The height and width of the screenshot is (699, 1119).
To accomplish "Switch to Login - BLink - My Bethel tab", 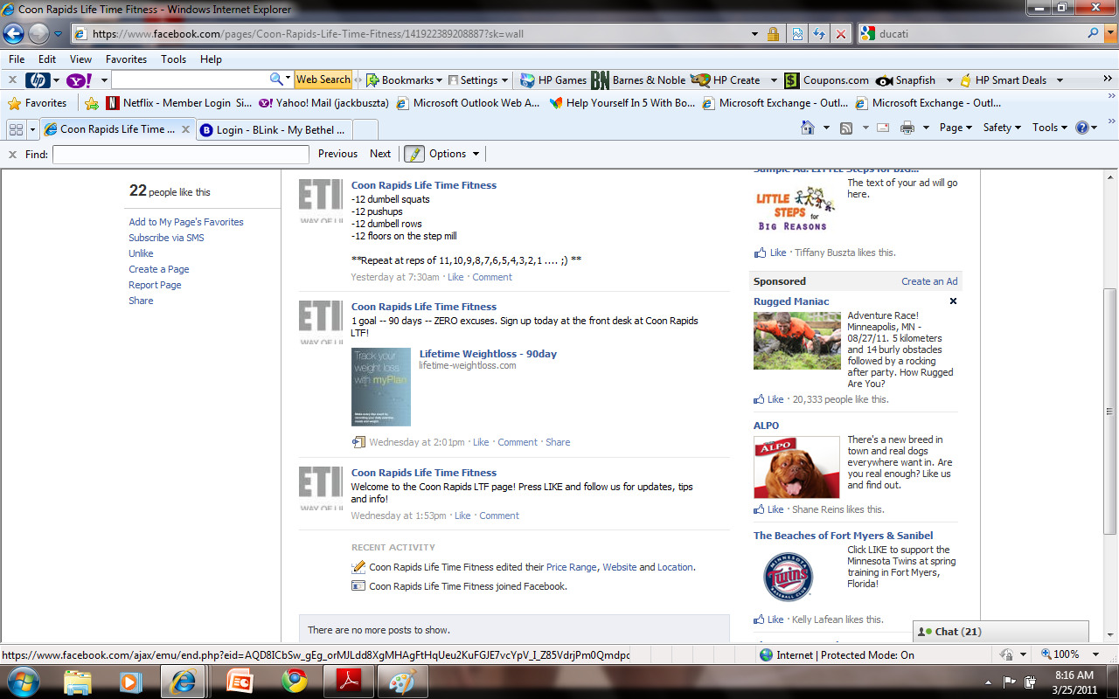I will (x=273, y=129).
